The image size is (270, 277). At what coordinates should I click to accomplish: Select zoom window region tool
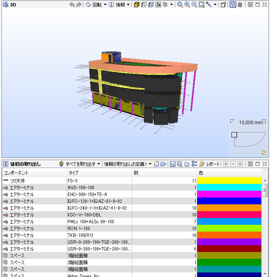tap(201, 5)
